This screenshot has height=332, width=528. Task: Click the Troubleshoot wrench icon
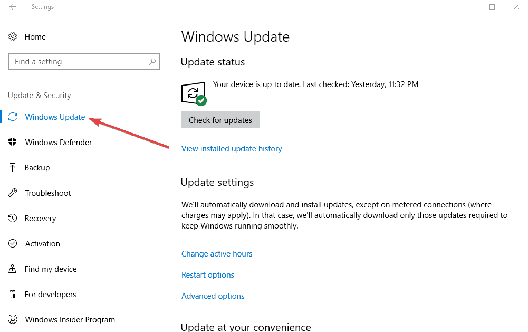click(13, 193)
